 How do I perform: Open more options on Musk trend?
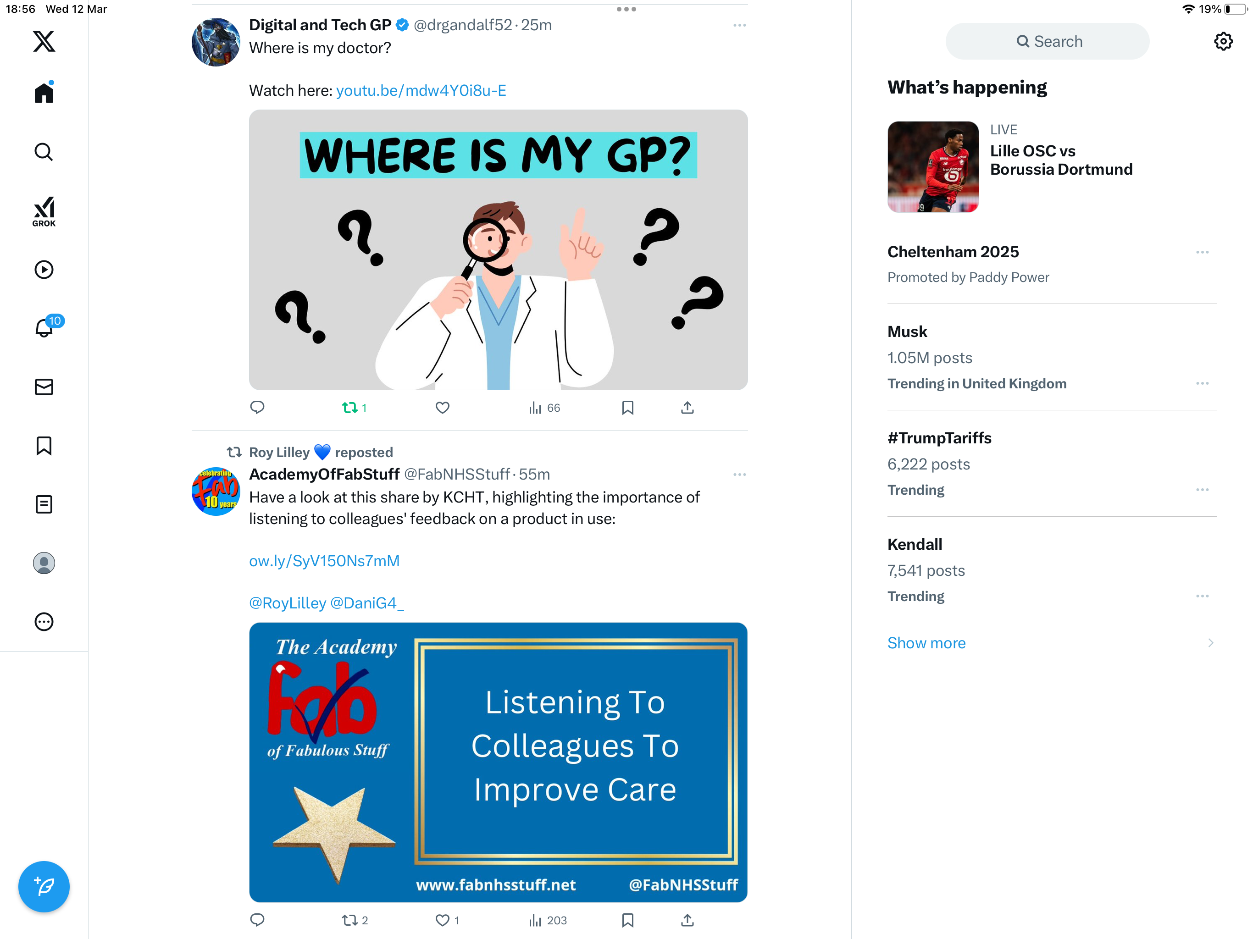pos(1202,383)
